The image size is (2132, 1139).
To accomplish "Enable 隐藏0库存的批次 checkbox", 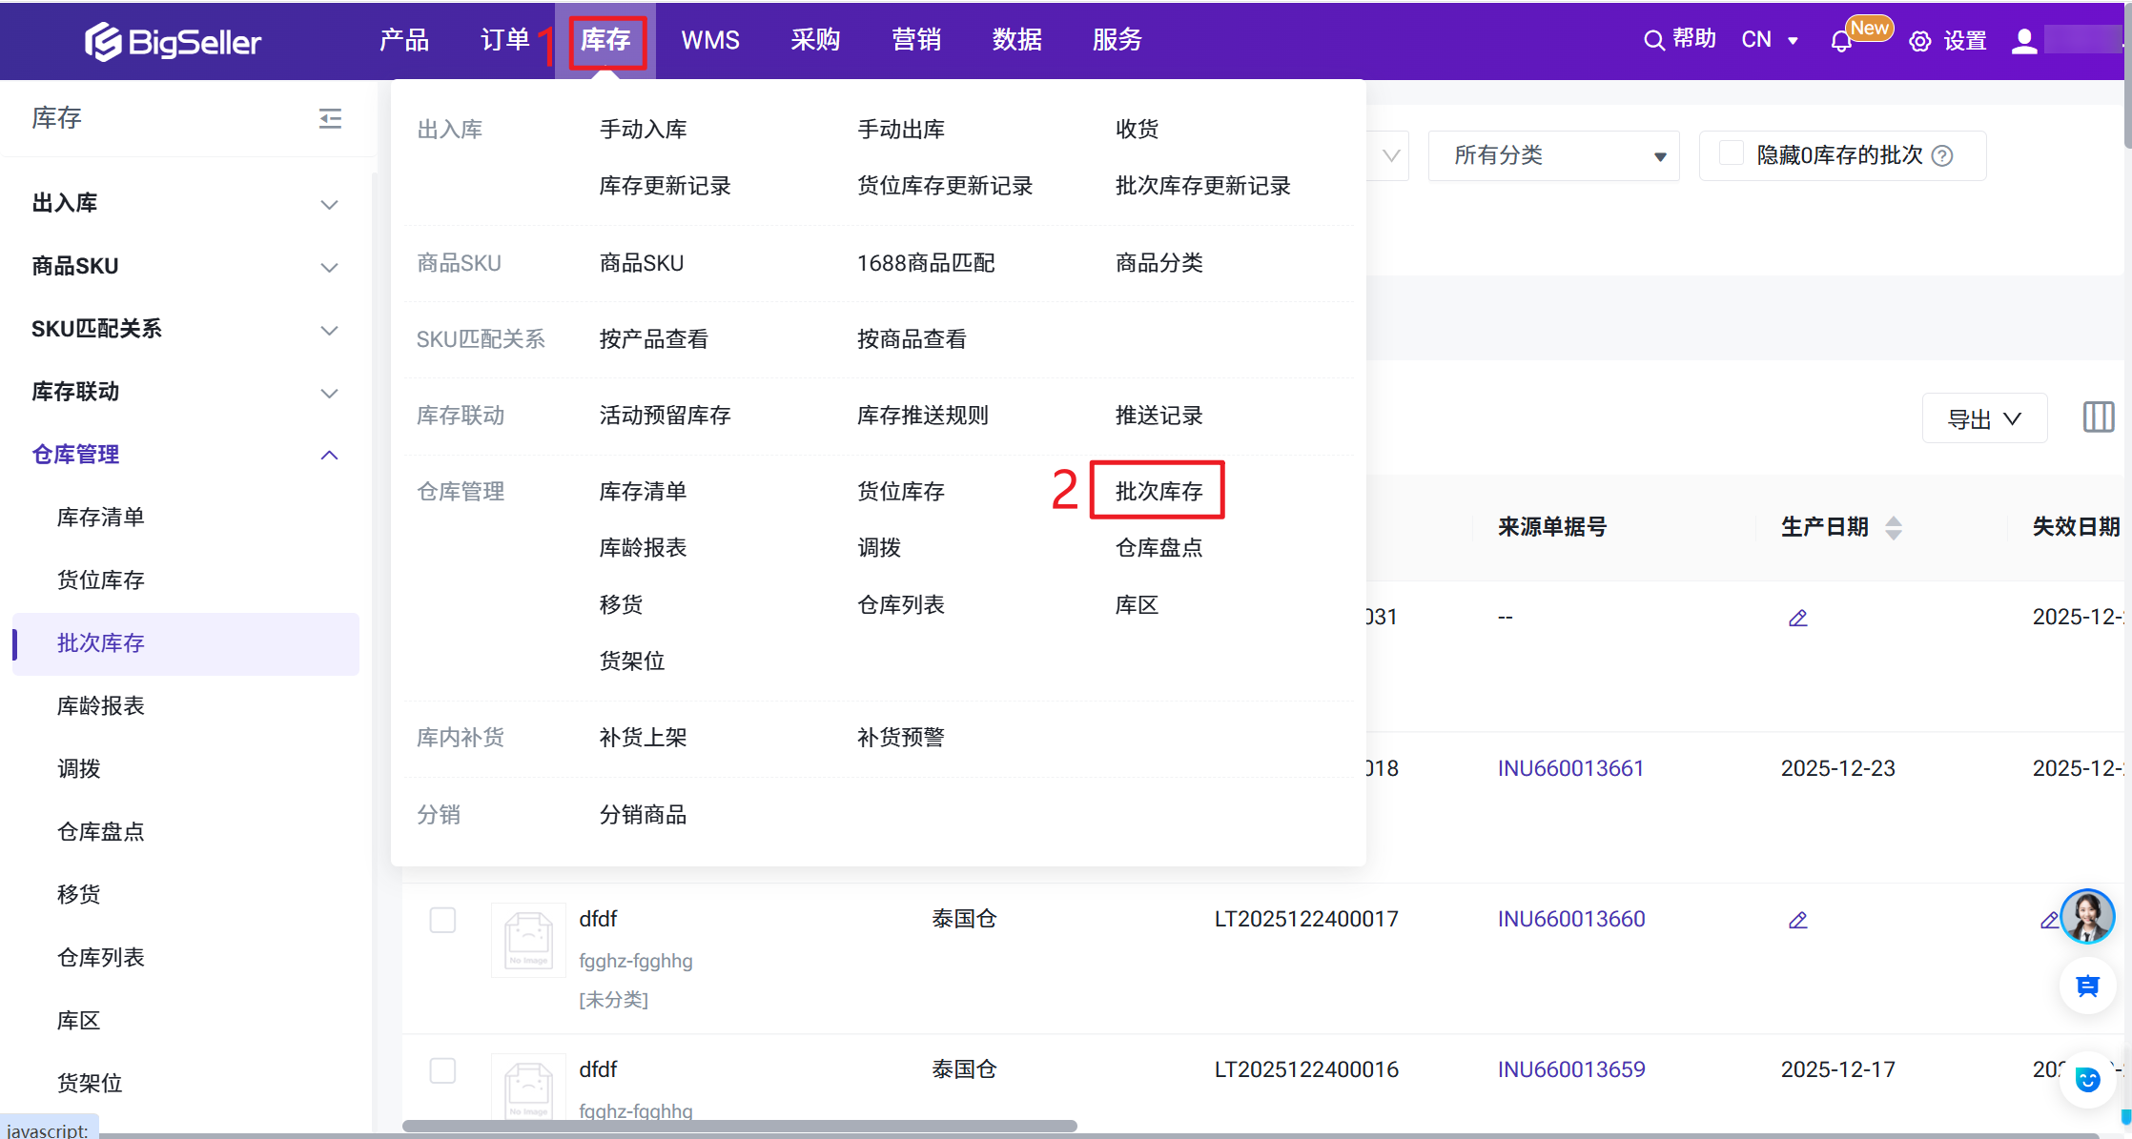I will pos(1731,153).
